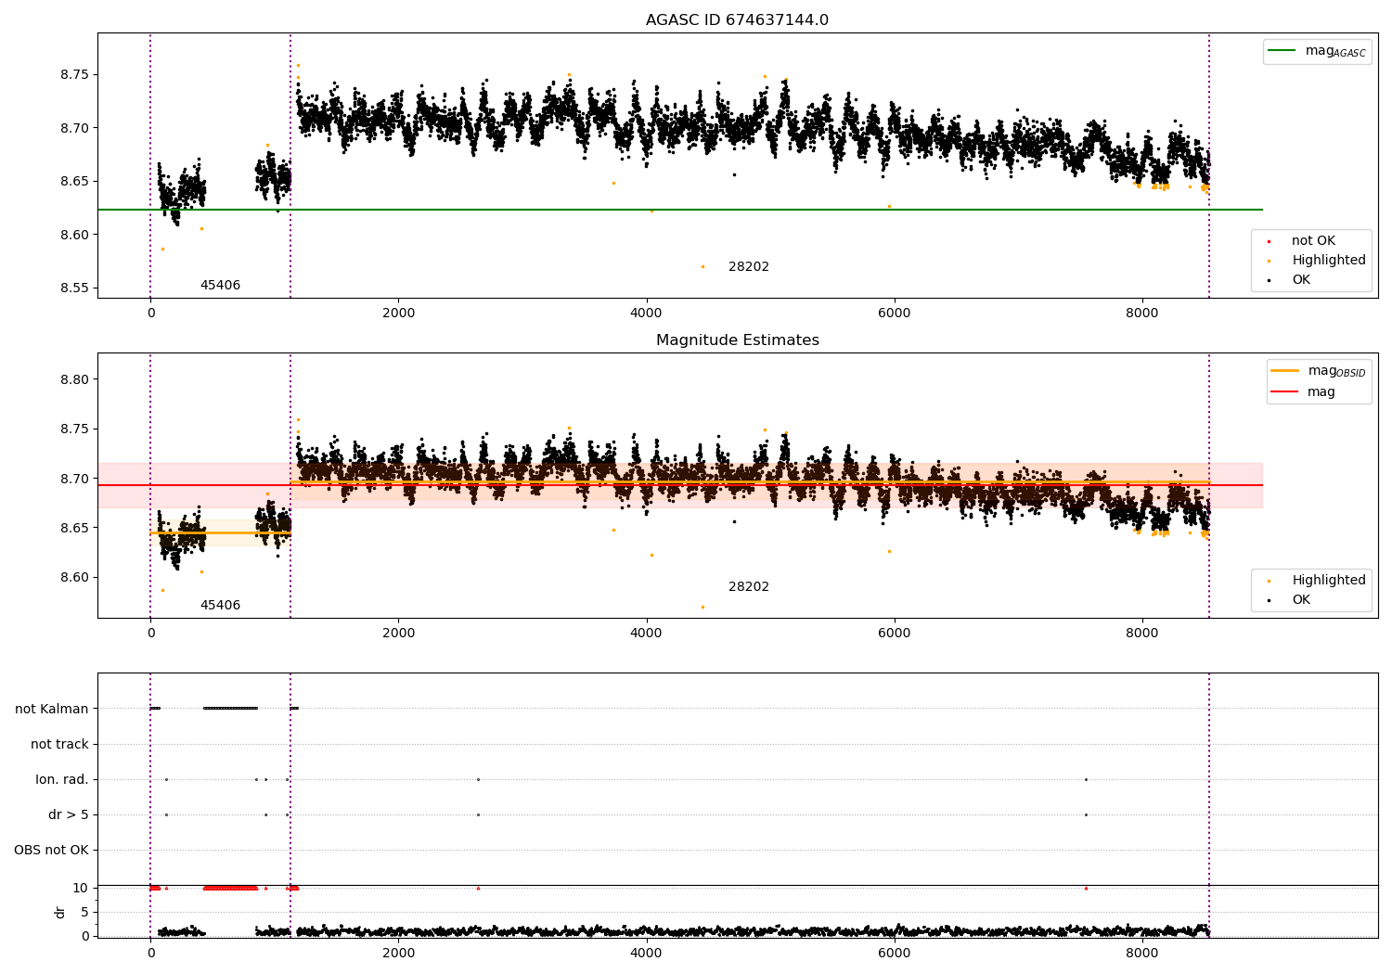The image size is (1392, 974).
Task: Click the "45406" obsid label in middle plot
Action: click(x=220, y=606)
